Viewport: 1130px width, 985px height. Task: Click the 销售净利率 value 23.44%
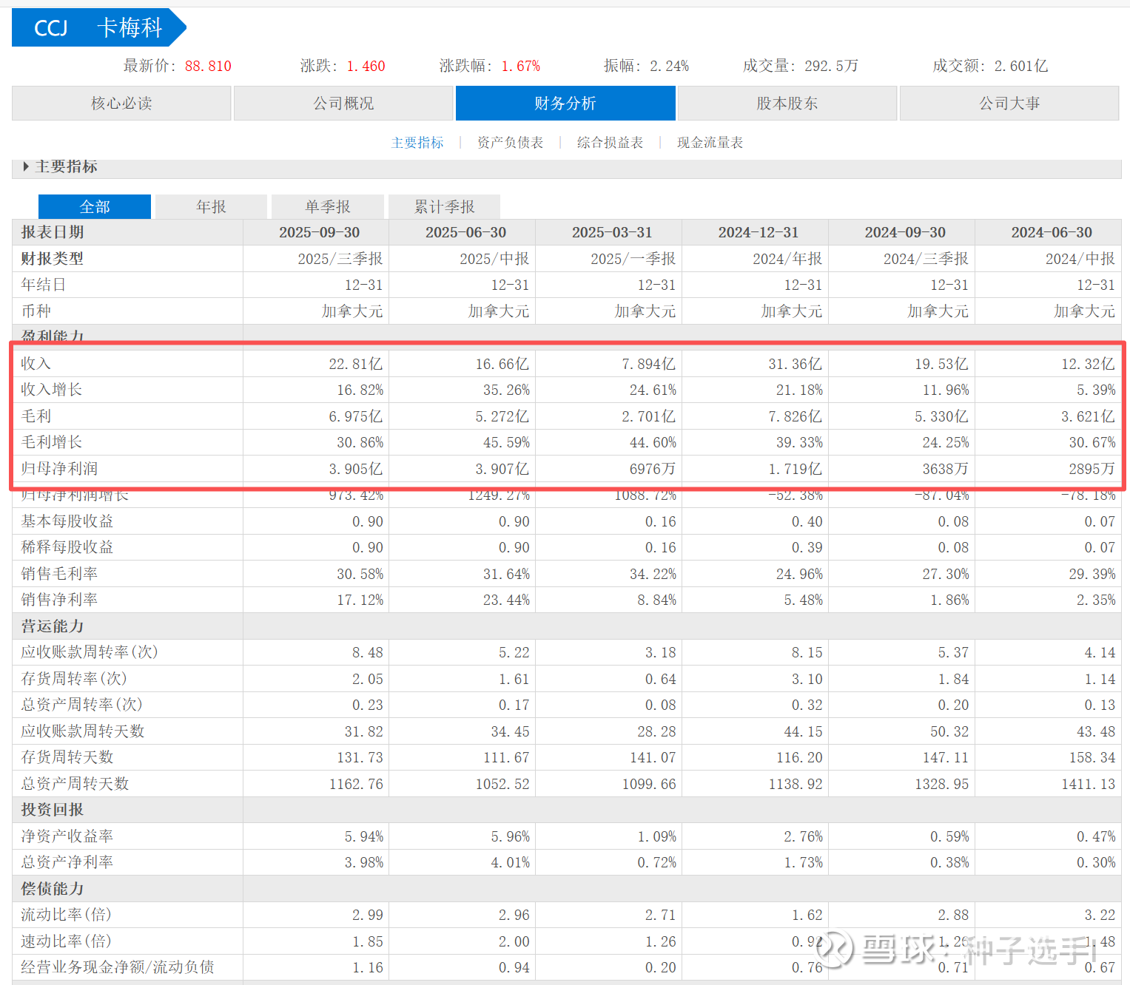click(507, 600)
